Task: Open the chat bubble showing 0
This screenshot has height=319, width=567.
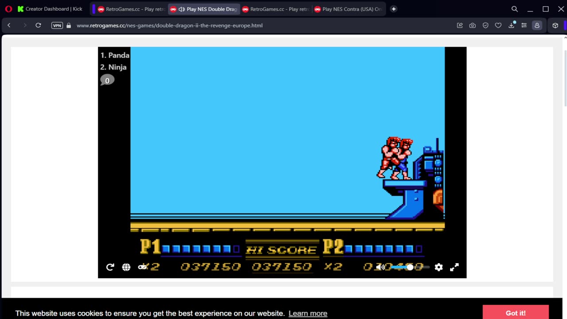Action: tap(107, 80)
